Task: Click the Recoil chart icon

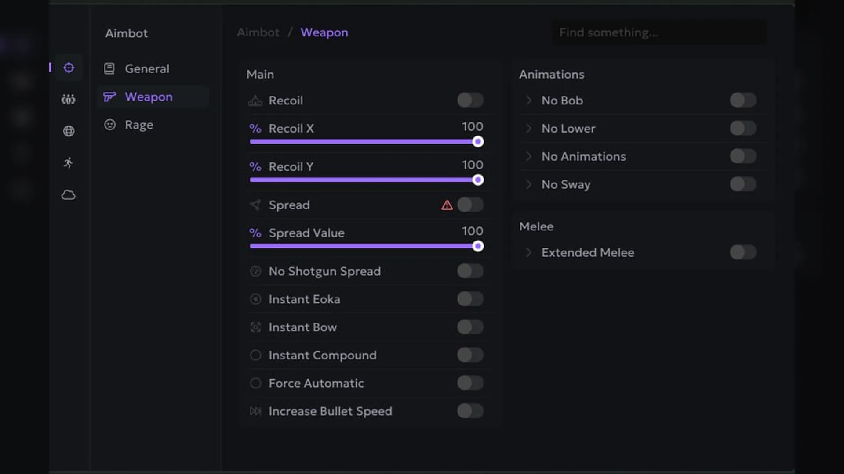Action: [255, 101]
